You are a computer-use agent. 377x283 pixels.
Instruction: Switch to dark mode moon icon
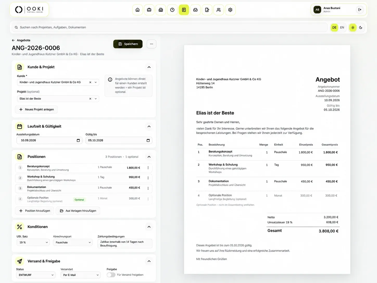(361, 27)
